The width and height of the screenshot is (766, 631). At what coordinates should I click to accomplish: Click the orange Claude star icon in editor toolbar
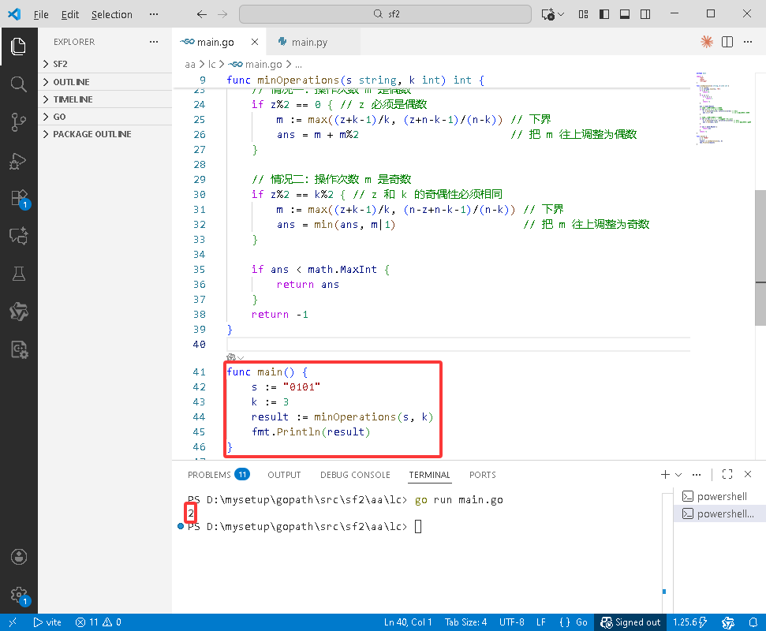pyautogui.click(x=706, y=42)
